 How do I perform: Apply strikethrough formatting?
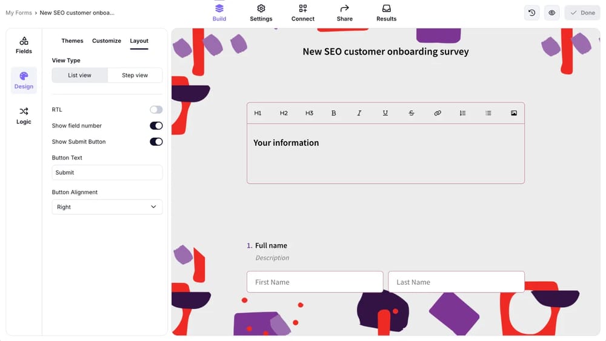(411, 113)
